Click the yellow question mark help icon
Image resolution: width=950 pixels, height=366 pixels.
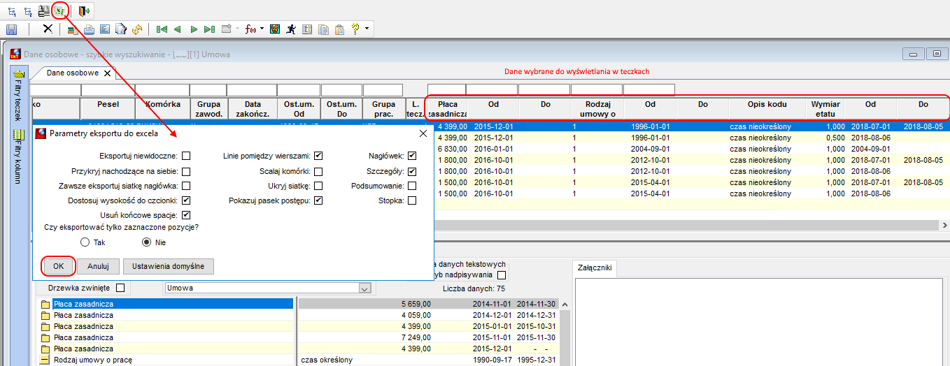coord(355,29)
